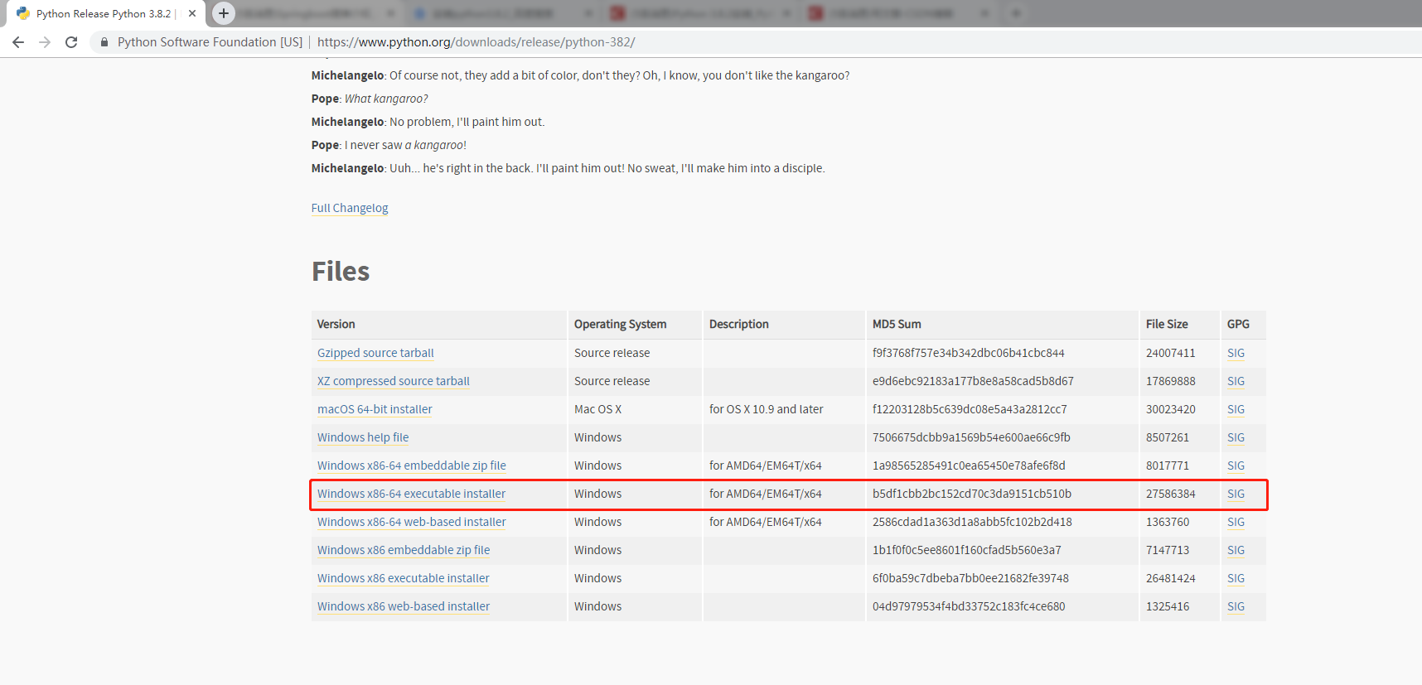This screenshot has height=685, width=1422.
Task: Open SIG link for XZ compressed source tarball
Action: pyautogui.click(x=1236, y=381)
